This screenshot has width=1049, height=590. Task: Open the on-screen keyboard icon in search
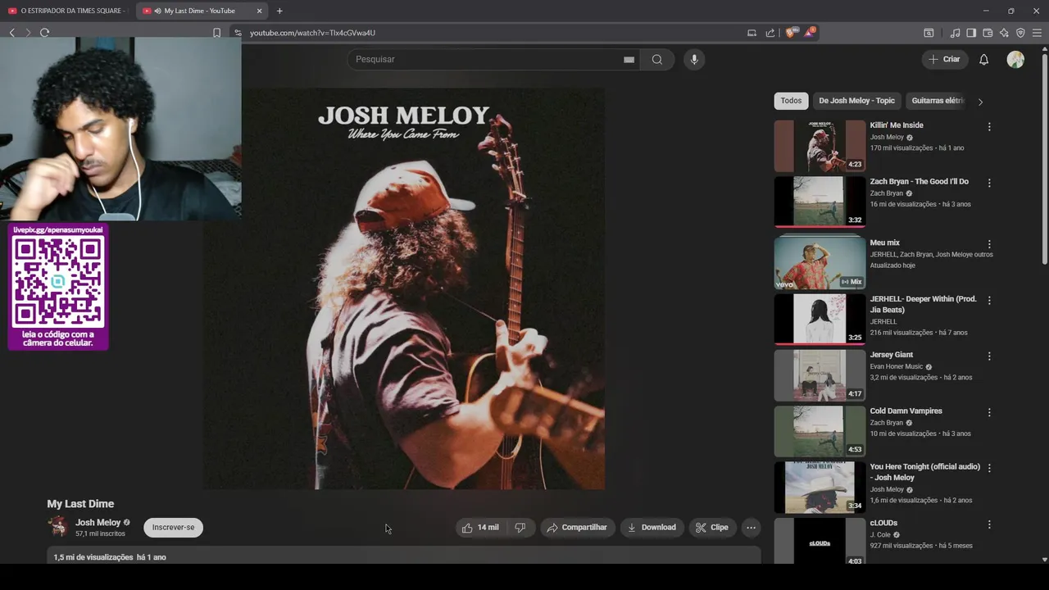coord(629,59)
